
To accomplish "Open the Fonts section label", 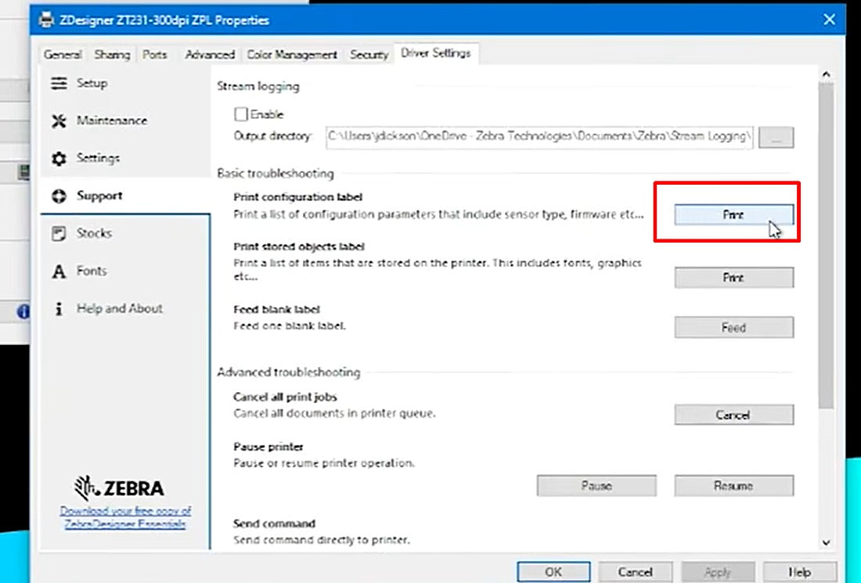I will pos(92,272).
